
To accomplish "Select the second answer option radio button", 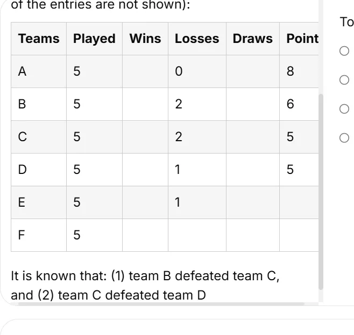I will pos(344,80).
